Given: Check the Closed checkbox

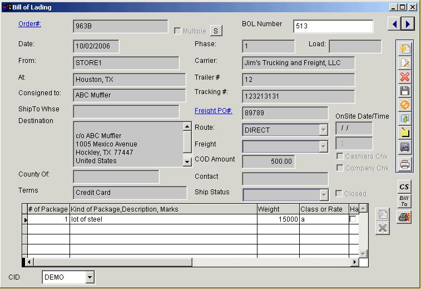Looking at the screenshot, I should pyautogui.click(x=340, y=194).
